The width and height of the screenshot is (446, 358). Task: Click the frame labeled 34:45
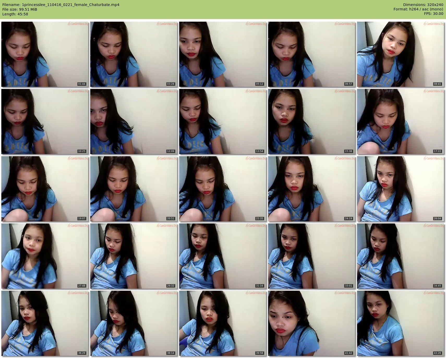pyautogui.click(x=401, y=256)
